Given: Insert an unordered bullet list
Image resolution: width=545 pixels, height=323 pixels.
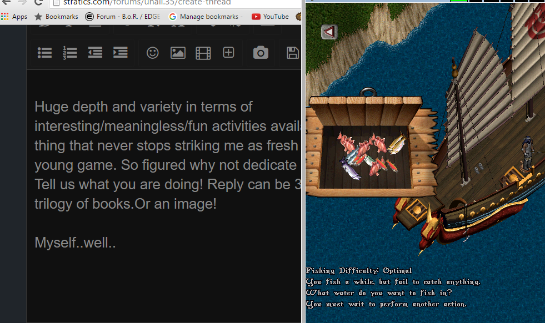Looking at the screenshot, I should click(x=44, y=53).
